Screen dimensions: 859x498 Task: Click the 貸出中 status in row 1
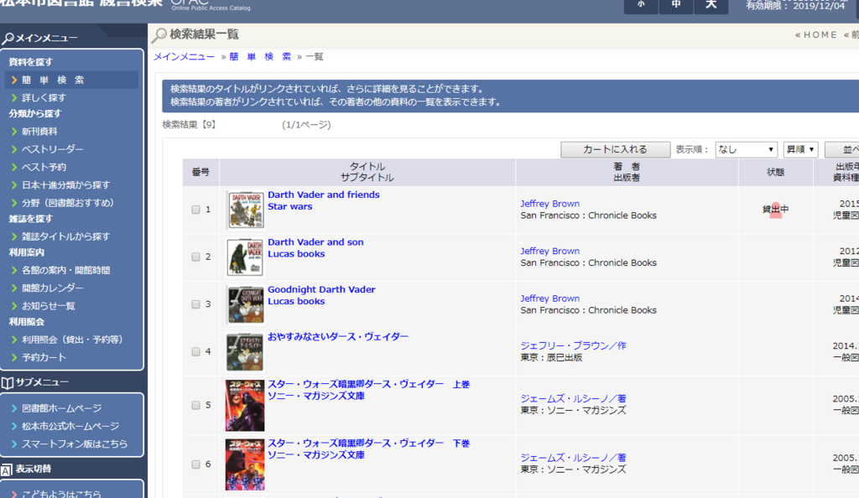click(x=776, y=209)
